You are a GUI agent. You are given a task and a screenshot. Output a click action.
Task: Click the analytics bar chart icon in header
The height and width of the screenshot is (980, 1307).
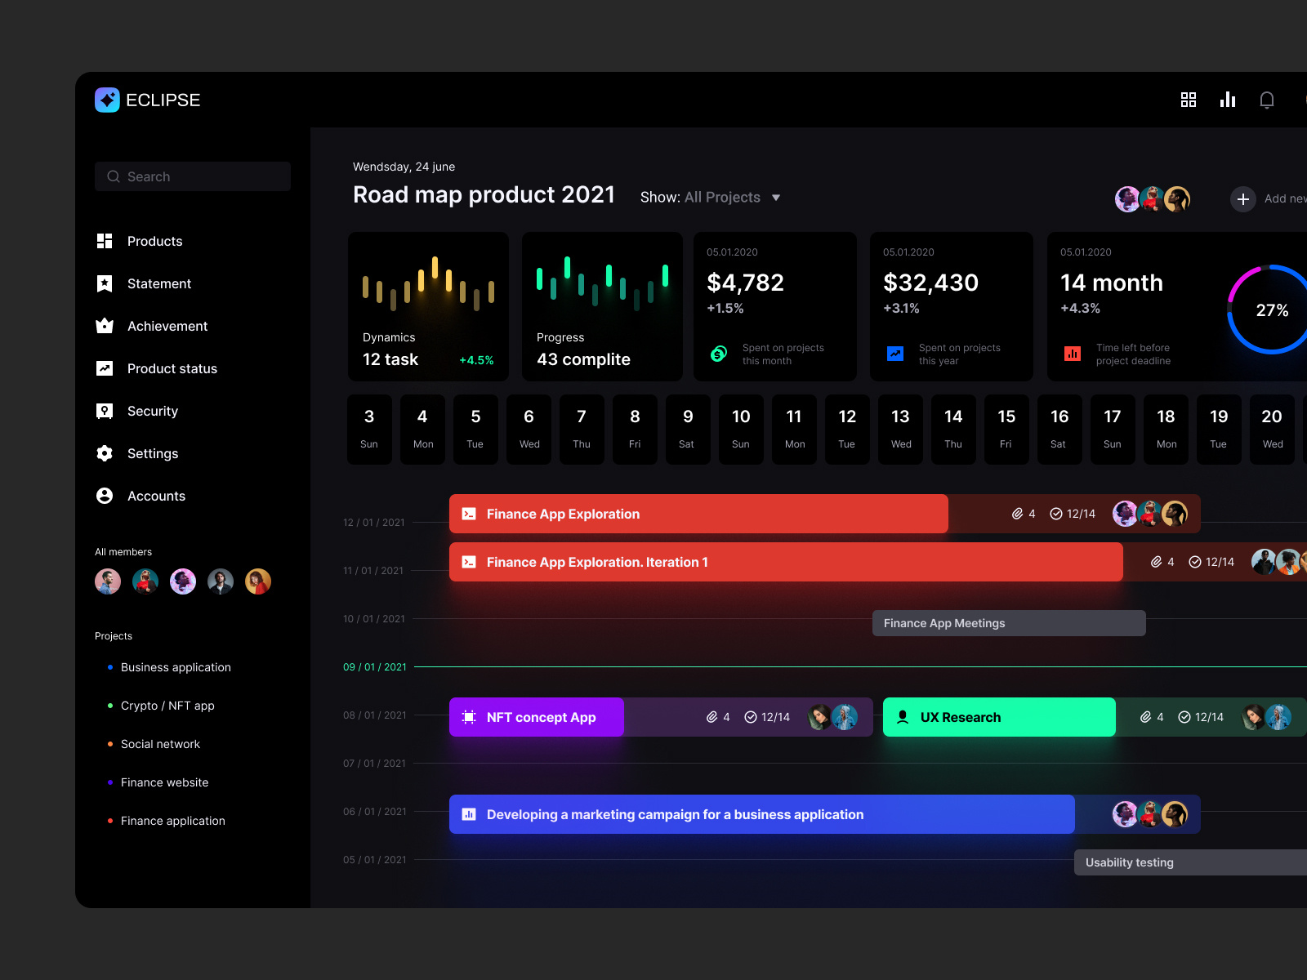(x=1228, y=100)
